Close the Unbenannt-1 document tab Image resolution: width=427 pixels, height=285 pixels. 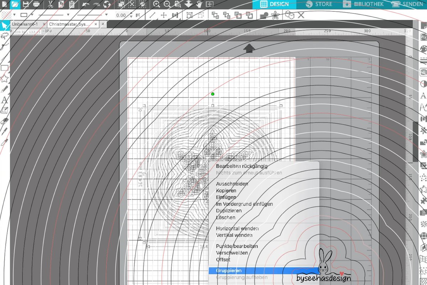pyautogui.click(x=44, y=24)
